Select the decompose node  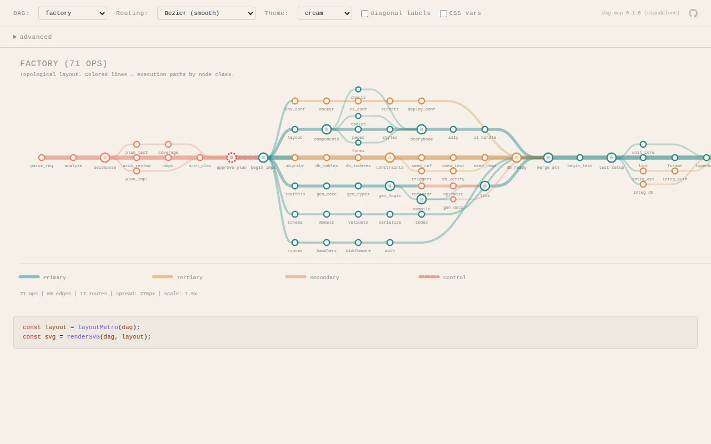coord(105,158)
